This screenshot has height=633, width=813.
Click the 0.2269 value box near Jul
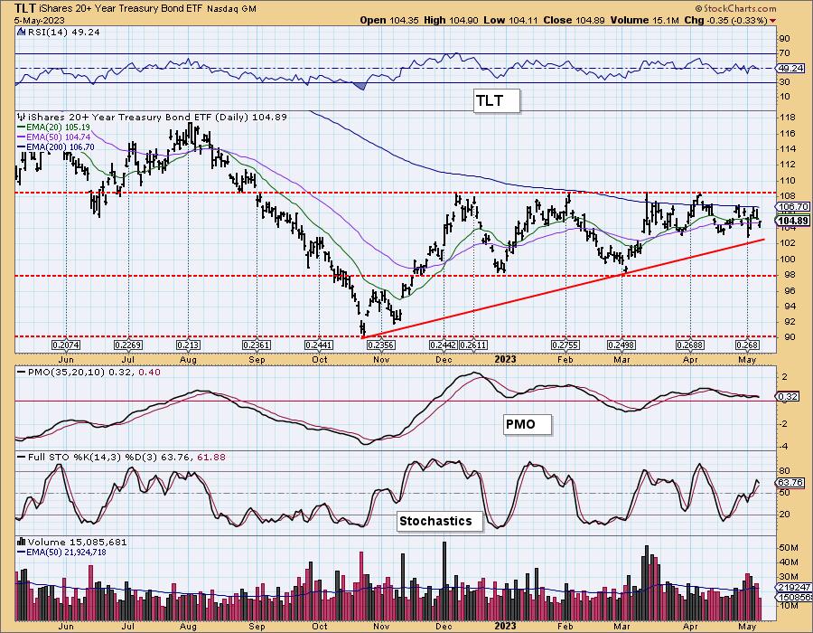coord(128,345)
